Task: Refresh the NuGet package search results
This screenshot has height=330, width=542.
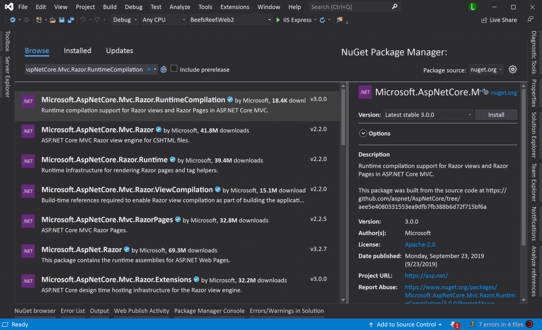Action: (x=164, y=69)
